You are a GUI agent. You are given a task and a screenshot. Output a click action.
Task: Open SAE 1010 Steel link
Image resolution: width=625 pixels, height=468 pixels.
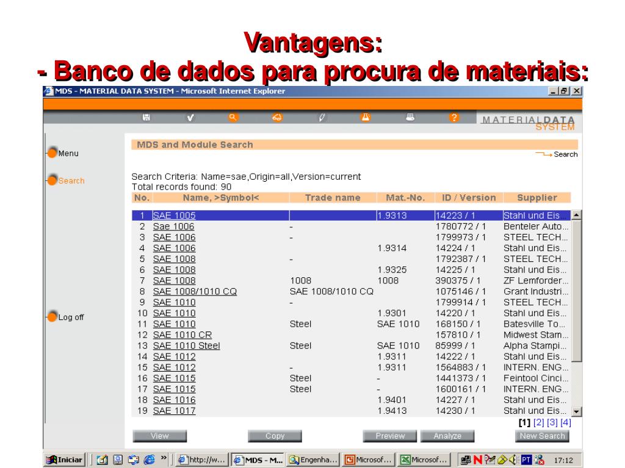(x=187, y=346)
